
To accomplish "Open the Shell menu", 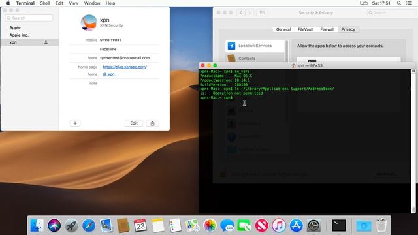I will coord(45,3).
